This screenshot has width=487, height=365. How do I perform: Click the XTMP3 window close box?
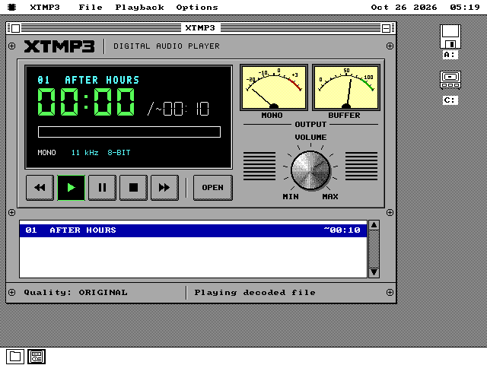click(15, 28)
